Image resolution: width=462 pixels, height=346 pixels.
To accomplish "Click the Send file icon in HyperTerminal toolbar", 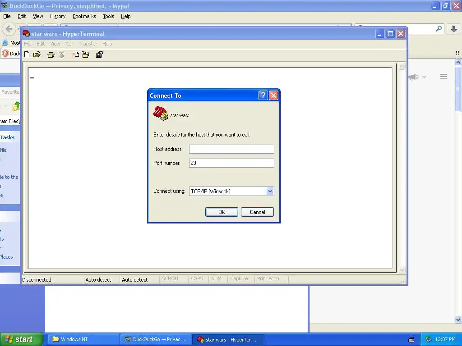I will 75,55.
